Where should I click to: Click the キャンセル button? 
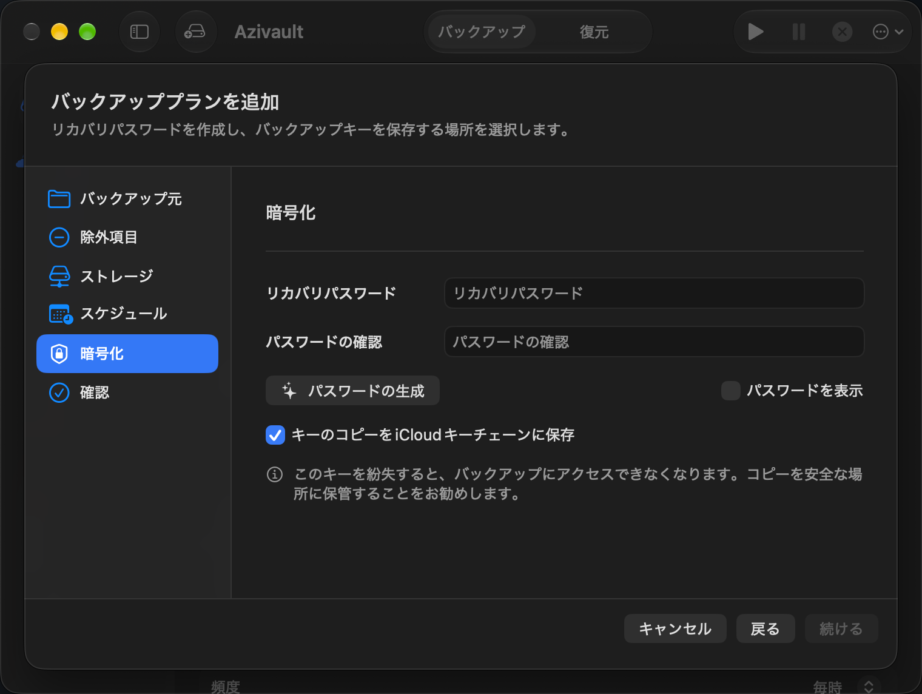pos(675,628)
